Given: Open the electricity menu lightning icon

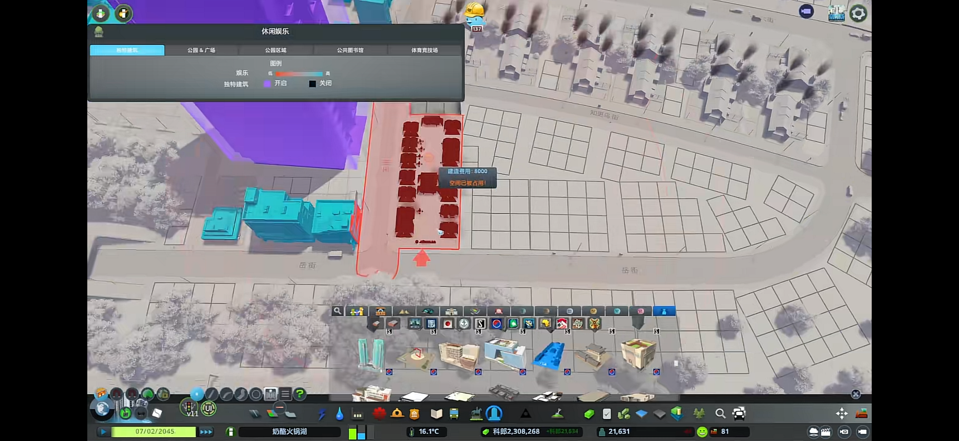Looking at the screenshot, I should pos(322,414).
